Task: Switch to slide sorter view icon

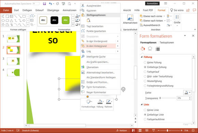Action: (x=140, y=130)
